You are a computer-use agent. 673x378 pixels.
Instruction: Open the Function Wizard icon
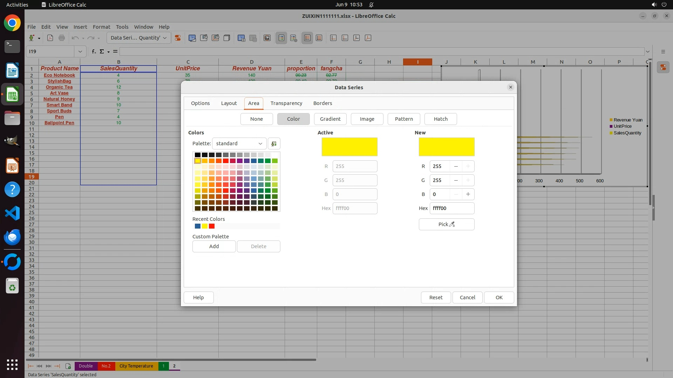click(x=94, y=51)
